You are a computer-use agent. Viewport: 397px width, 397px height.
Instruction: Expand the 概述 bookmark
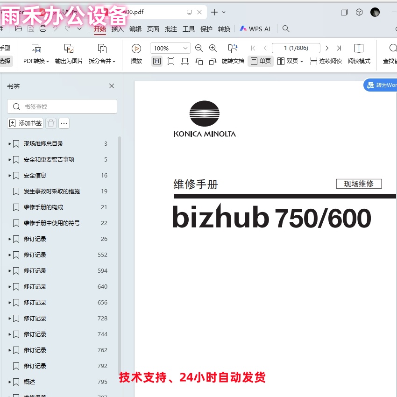[x=9, y=382]
